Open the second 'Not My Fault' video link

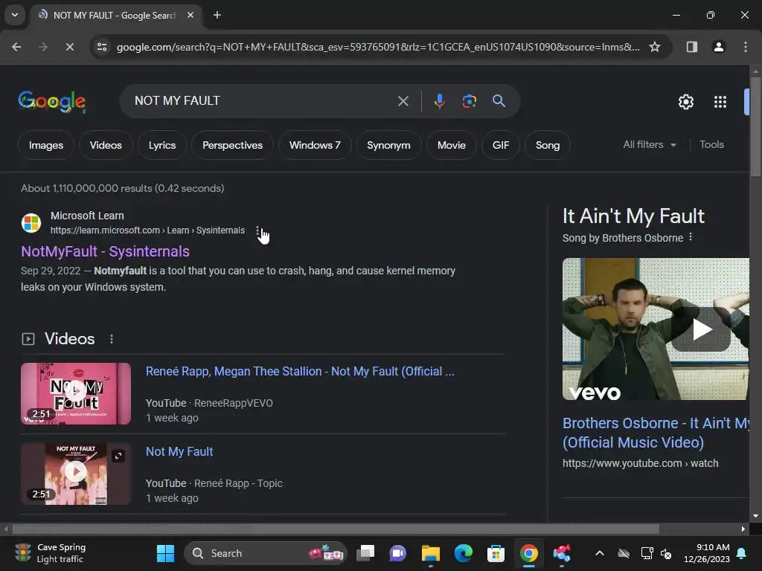pyautogui.click(x=179, y=451)
